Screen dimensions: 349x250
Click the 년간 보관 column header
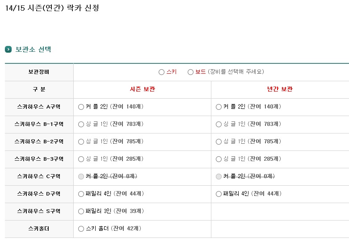[280, 89]
